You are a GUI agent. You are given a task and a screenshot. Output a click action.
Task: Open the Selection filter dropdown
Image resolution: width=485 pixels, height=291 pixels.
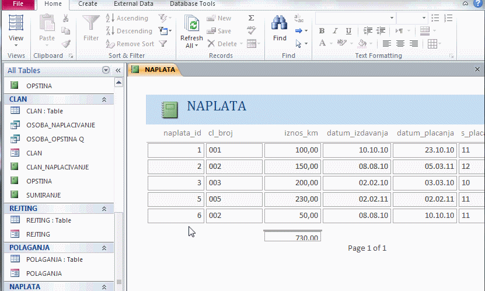[x=165, y=18]
